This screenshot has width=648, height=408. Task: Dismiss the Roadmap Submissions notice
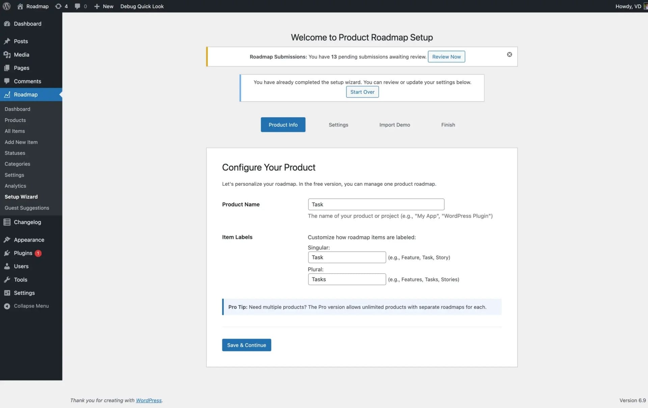[x=509, y=54]
